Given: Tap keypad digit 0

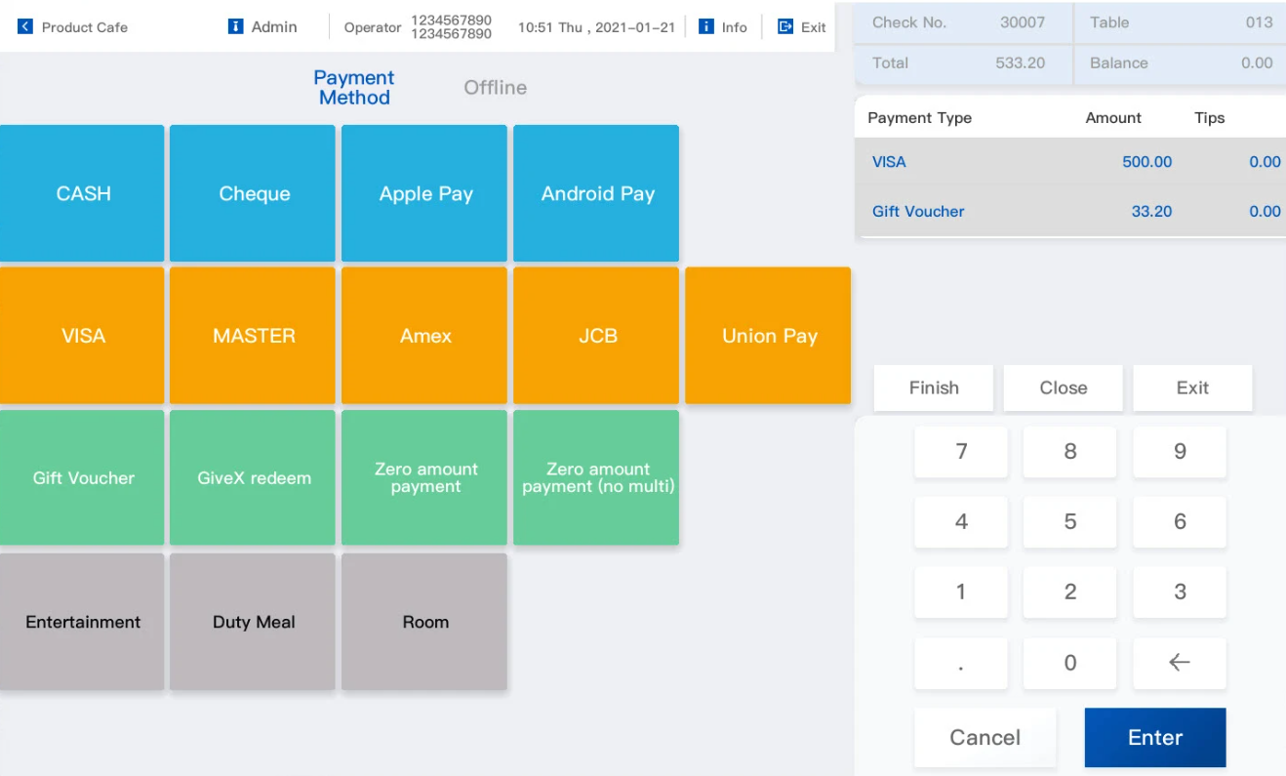Looking at the screenshot, I should click(1070, 663).
